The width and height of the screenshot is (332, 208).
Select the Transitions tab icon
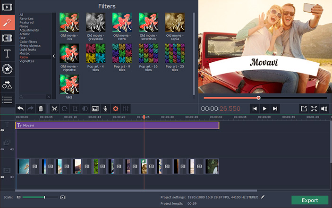(x=7, y=38)
